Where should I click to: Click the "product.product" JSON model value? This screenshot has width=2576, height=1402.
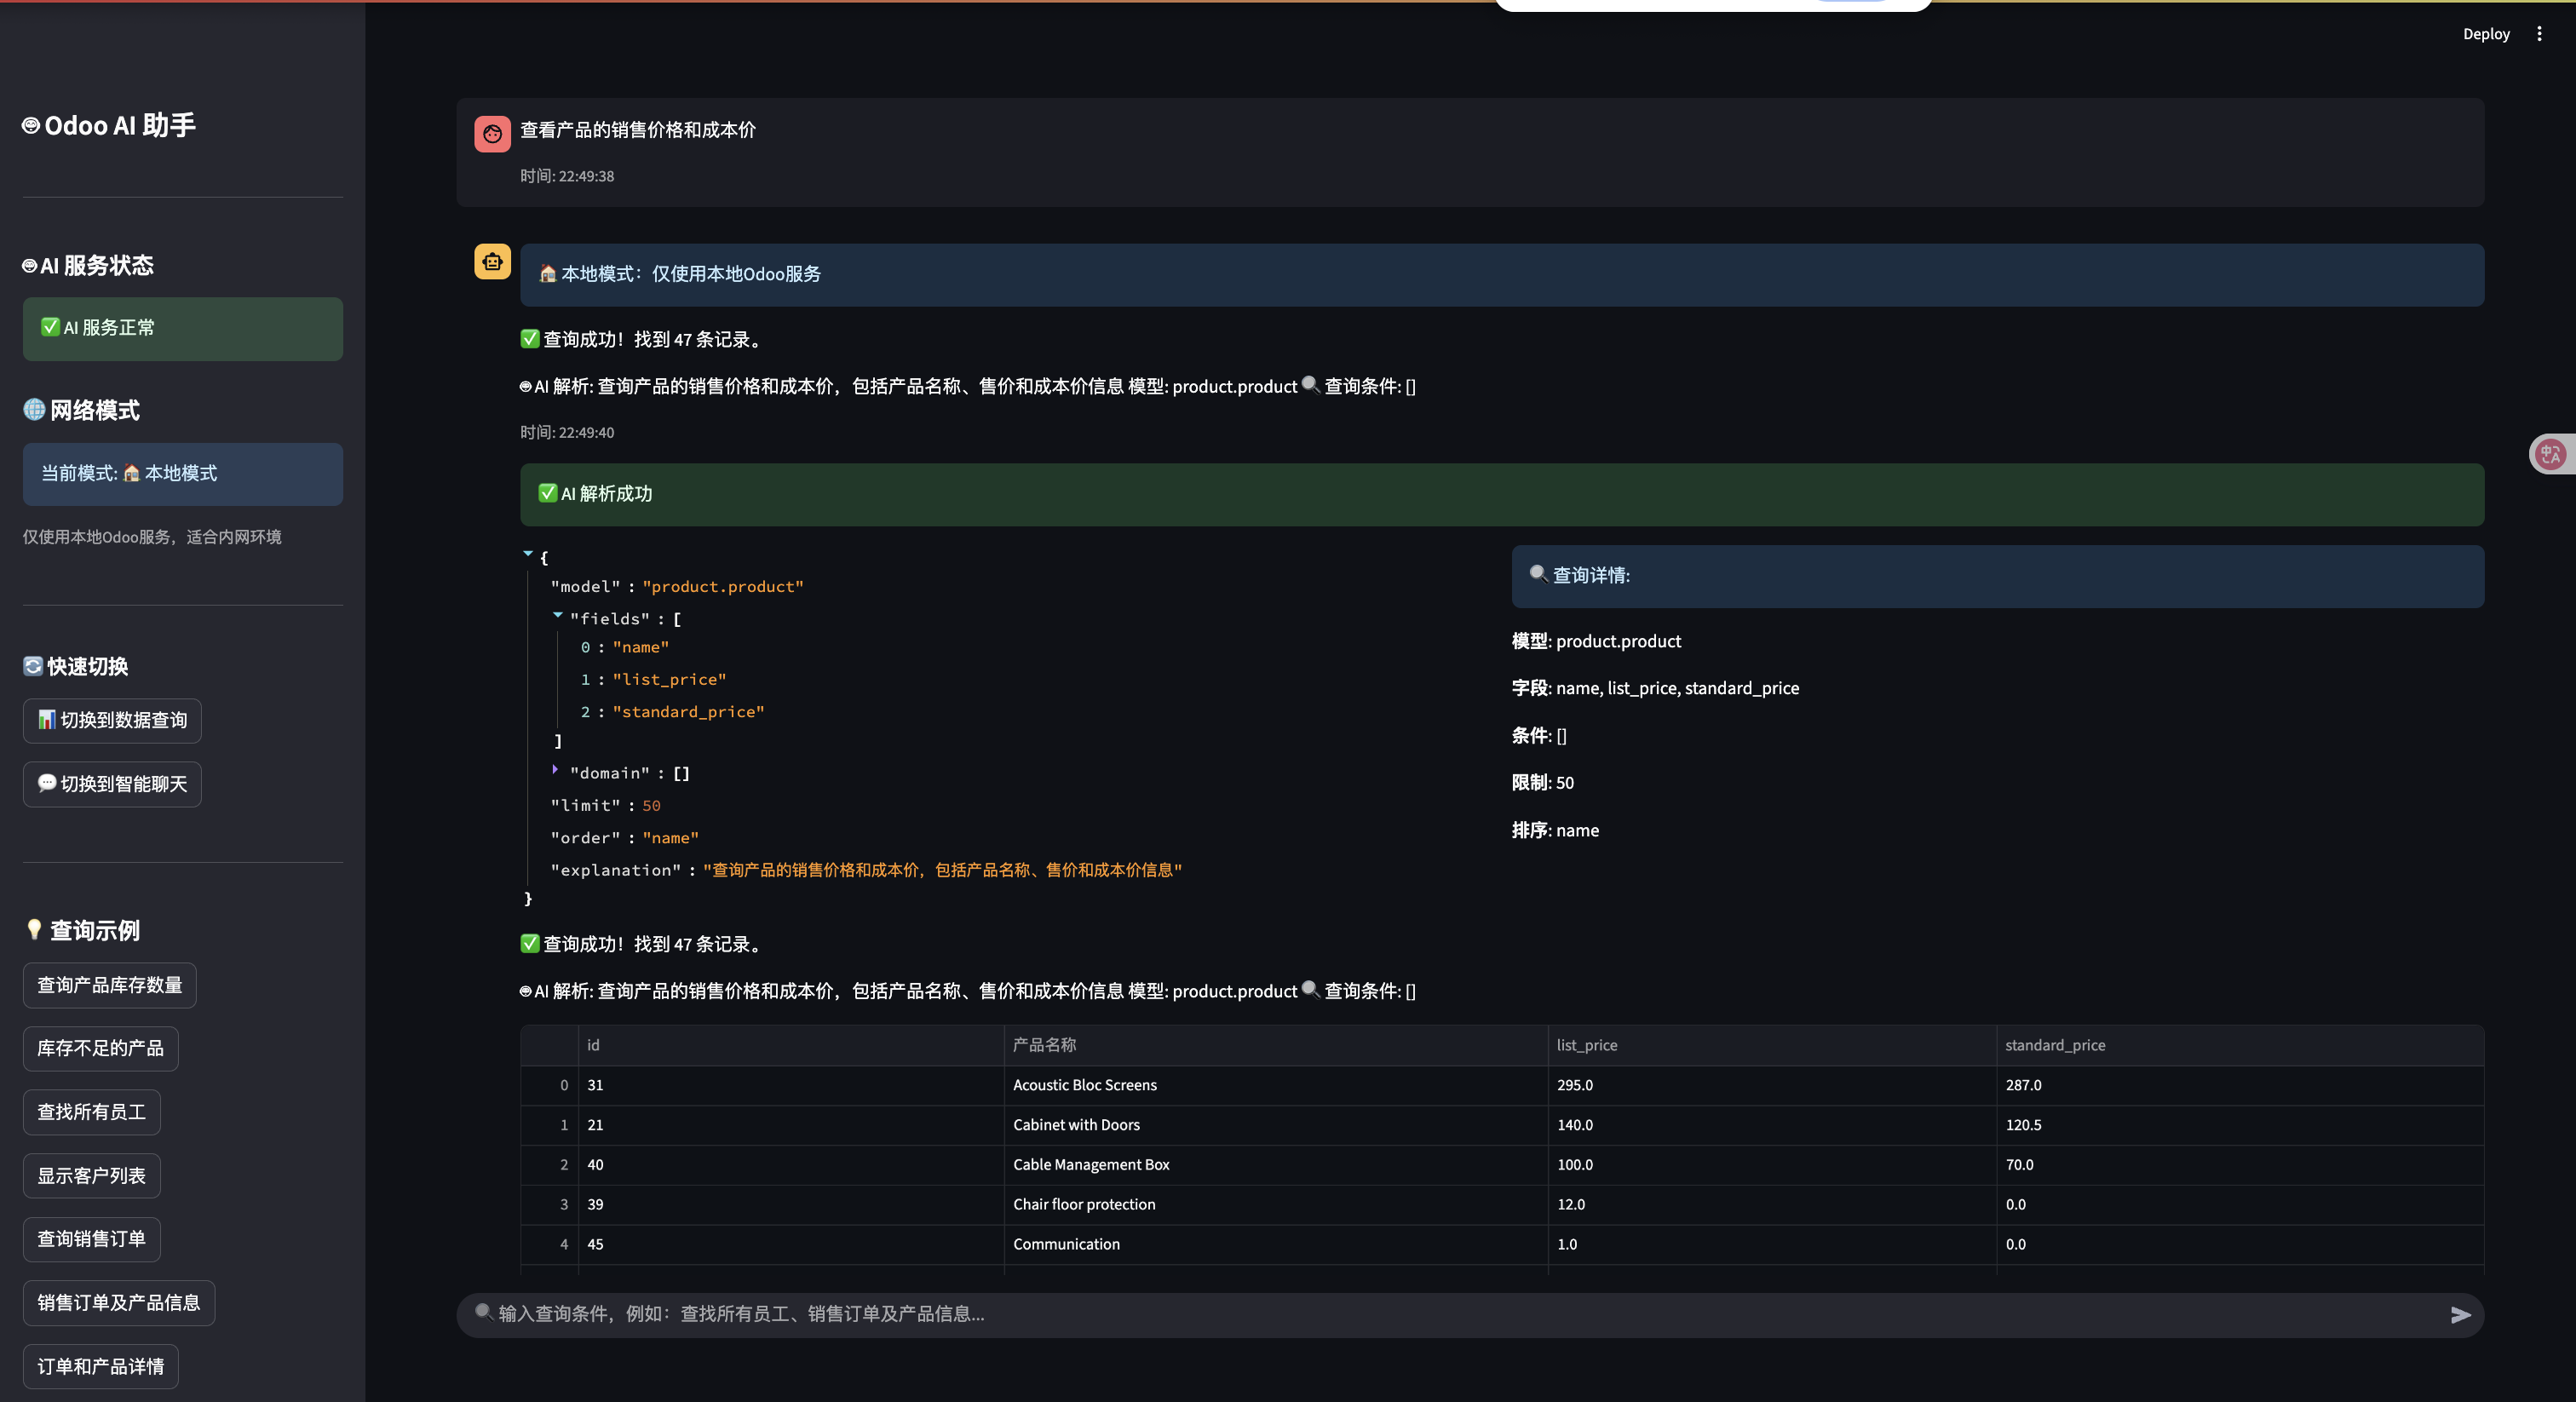click(x=723, y=587)
